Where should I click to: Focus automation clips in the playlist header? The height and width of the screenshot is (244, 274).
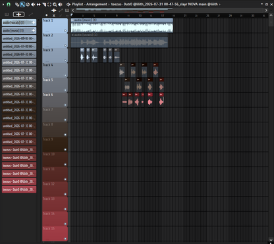[x=61, y=11]
